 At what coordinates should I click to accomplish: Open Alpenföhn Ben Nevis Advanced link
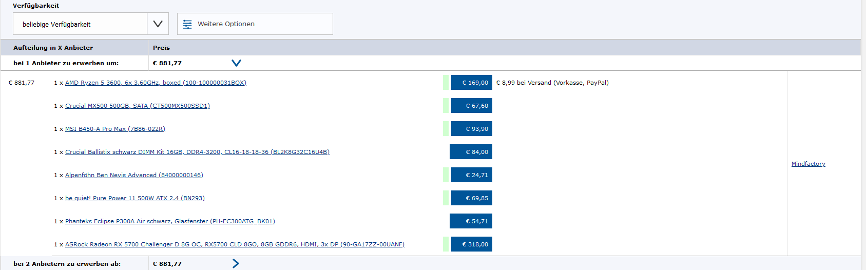pos(134,175)
